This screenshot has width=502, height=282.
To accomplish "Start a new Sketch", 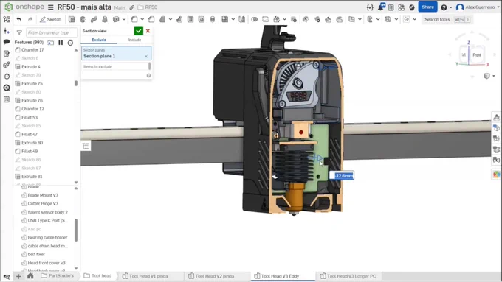I will coord(51,19).
